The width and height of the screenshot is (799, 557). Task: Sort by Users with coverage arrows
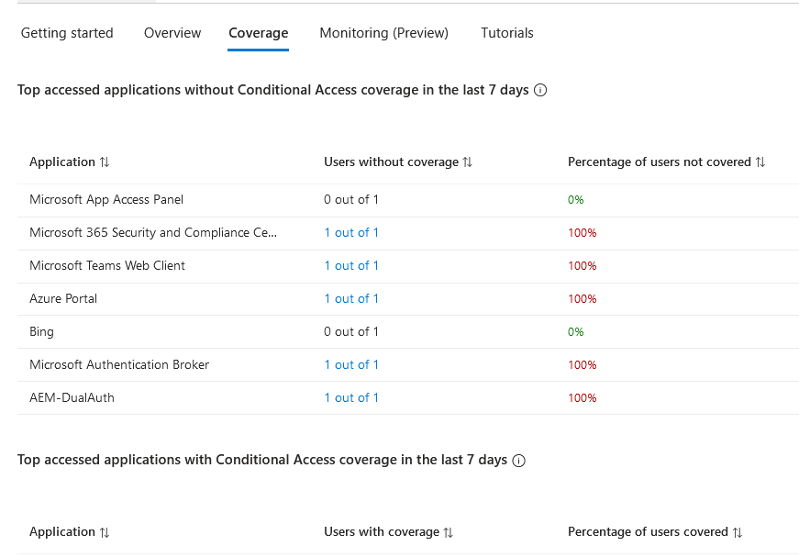pos(449,532)
